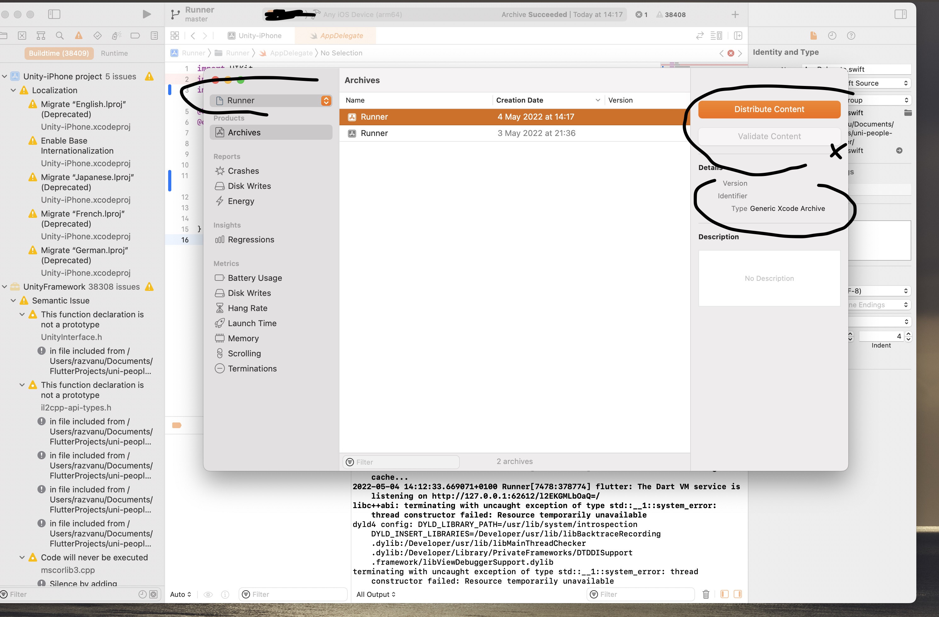Open Memory metrics in Organizer
Screen dimensions: 939x617
point(243,338)
